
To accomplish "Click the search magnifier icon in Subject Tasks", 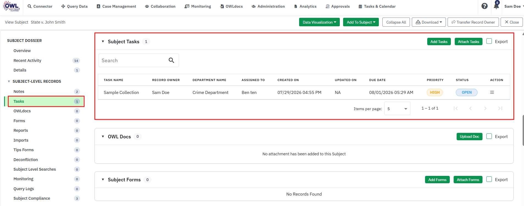I will (x=171, y=60).
